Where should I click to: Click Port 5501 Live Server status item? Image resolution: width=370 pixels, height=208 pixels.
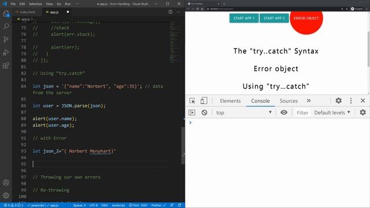tap(138, 206)
